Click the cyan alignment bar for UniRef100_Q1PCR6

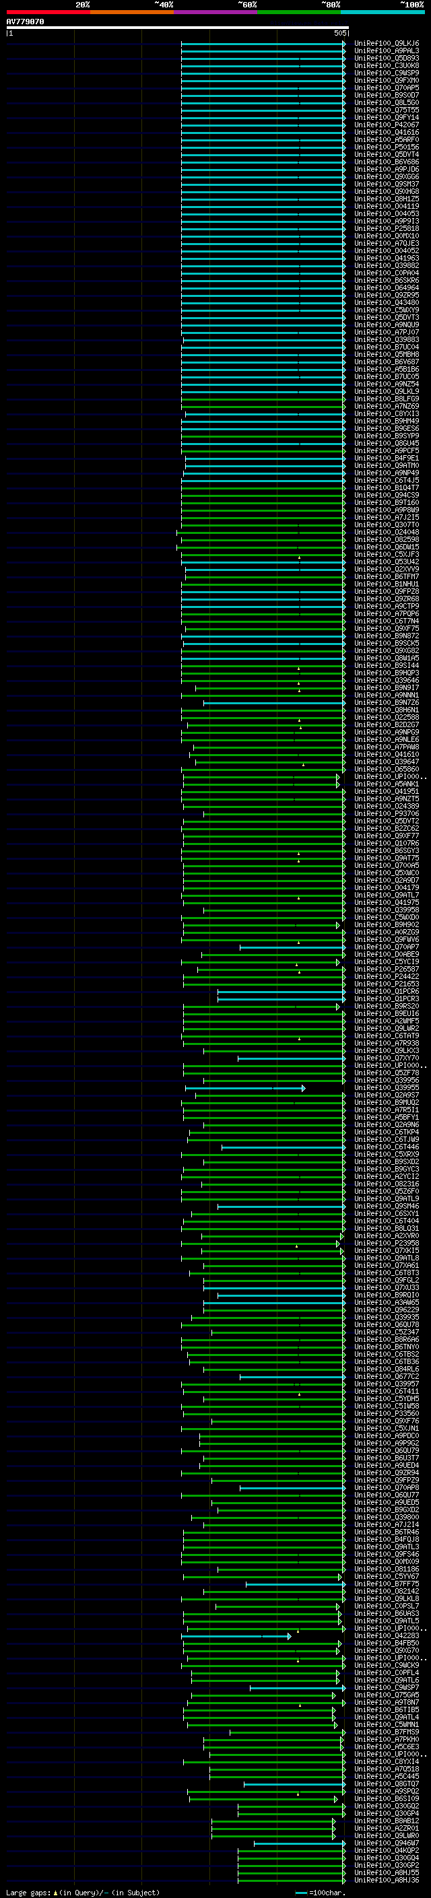pos(281,992)
